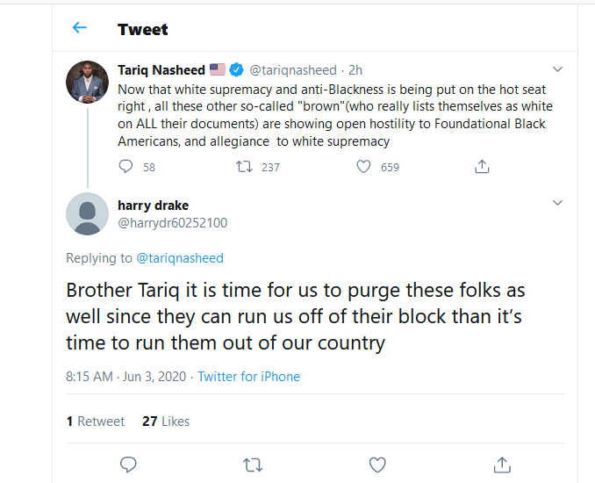Open Tariq Nasheed's profile picture
The height and width of the screenshot is (483, 595).
click(87, 82)
